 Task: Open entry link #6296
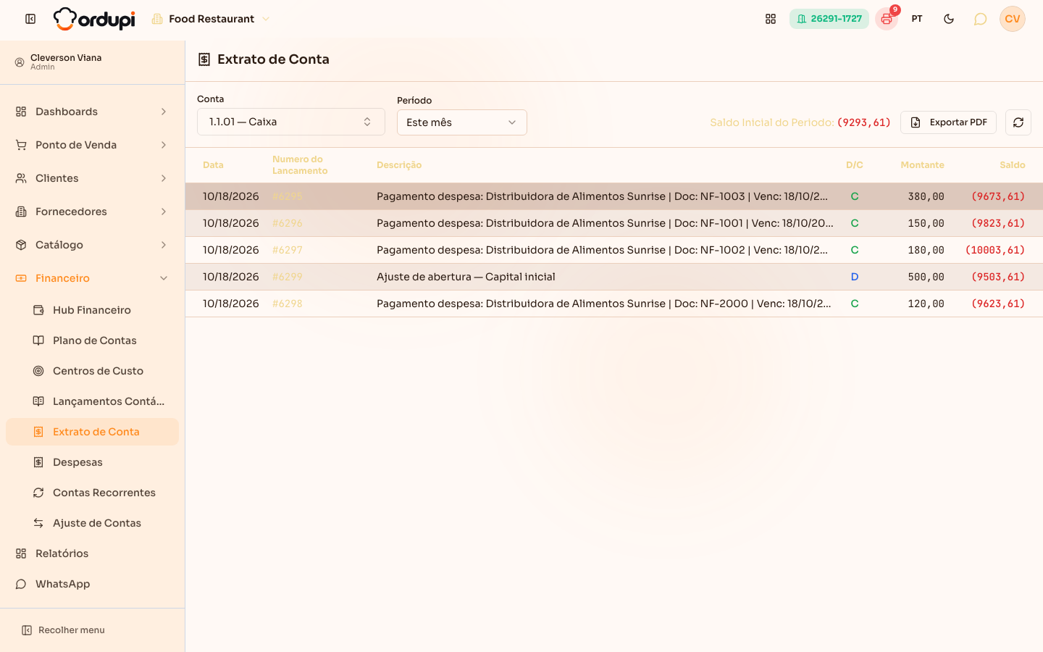click(288, 223)
